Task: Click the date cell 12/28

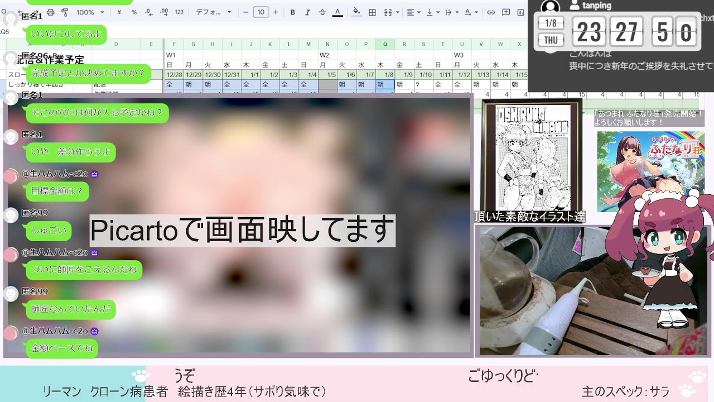Action: [x=173, y=75]
